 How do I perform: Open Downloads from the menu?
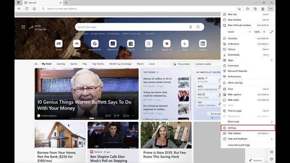248,55
